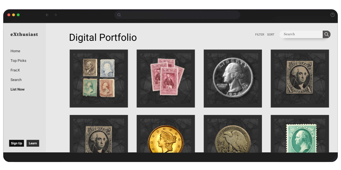Click the Sign Up button

click(x=16, y=143)
